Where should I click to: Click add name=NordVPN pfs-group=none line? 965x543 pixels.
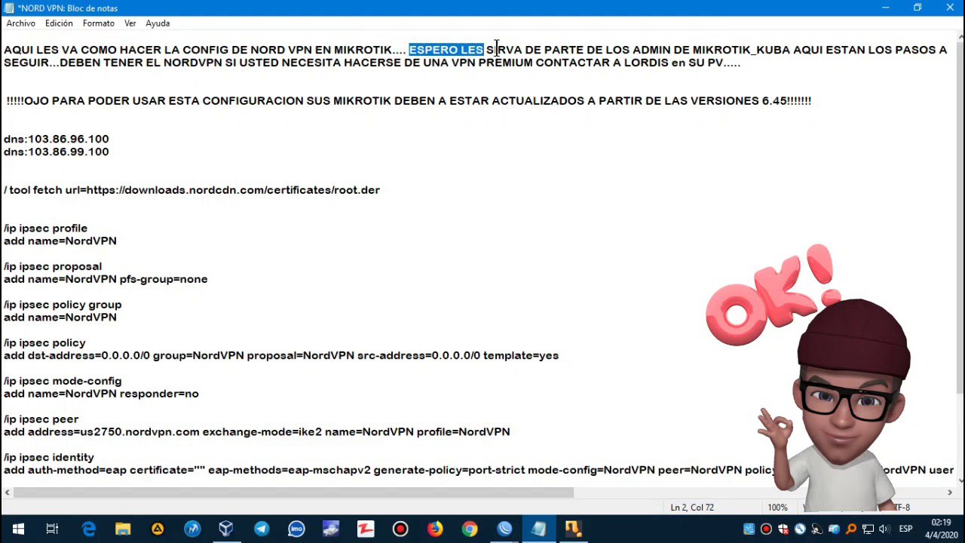click(x=106, y=279)
